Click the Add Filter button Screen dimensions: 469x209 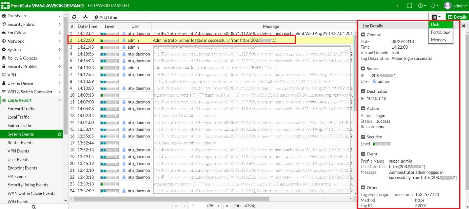106,17
